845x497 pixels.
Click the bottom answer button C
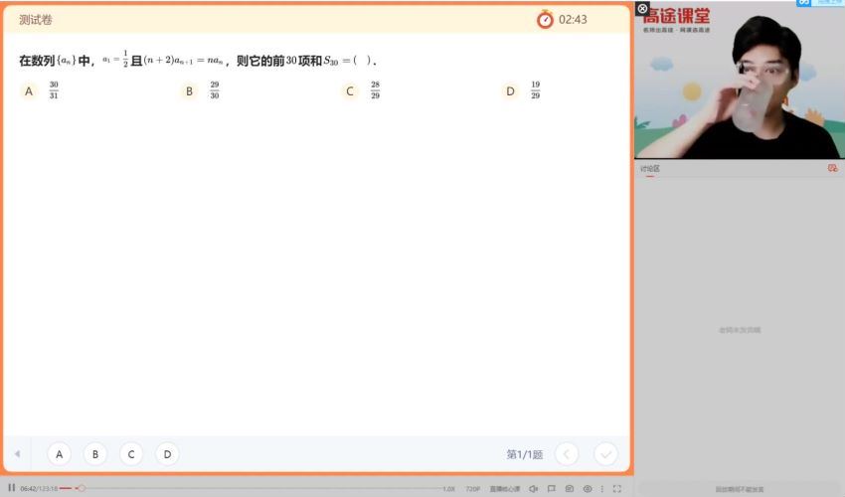click(131, 454)
